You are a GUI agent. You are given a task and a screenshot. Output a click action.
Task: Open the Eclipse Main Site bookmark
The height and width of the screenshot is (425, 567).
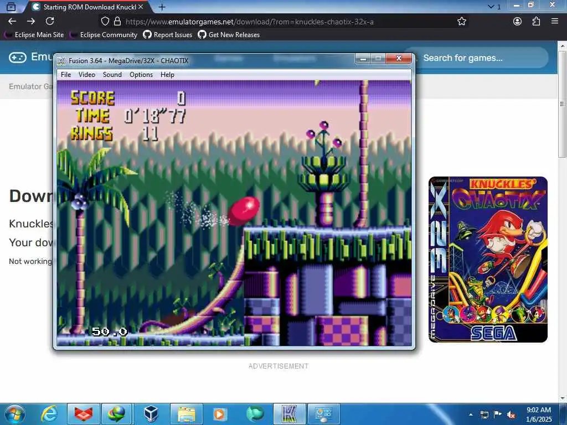(x=34, y=35)
